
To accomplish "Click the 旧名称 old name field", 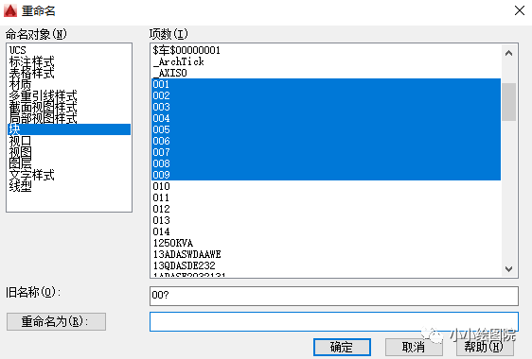I will click(334, 296).
